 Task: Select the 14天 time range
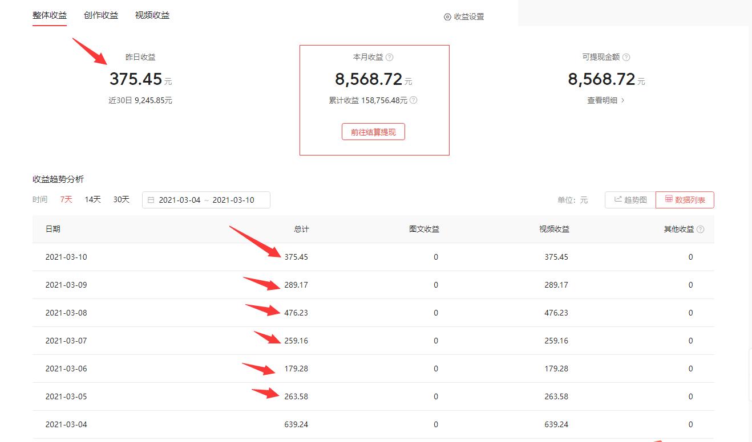point(92,199)
